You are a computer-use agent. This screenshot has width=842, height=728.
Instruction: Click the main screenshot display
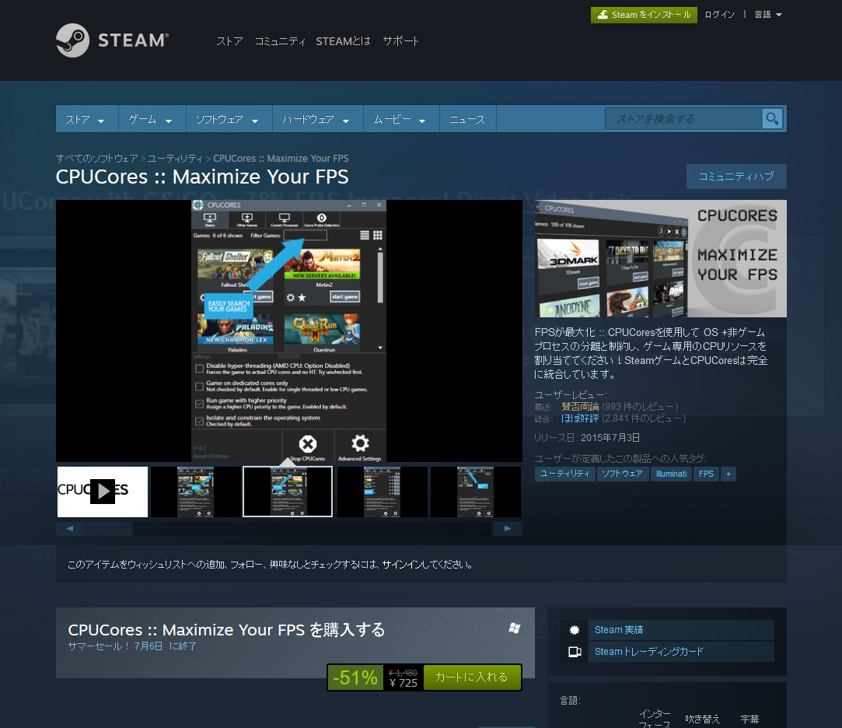click(289, 331)
